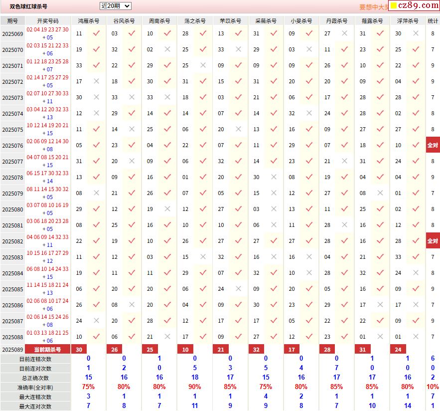
Task: Click the X mark for 丹霞杀号 in row 2025077
Action: point(345,161)
